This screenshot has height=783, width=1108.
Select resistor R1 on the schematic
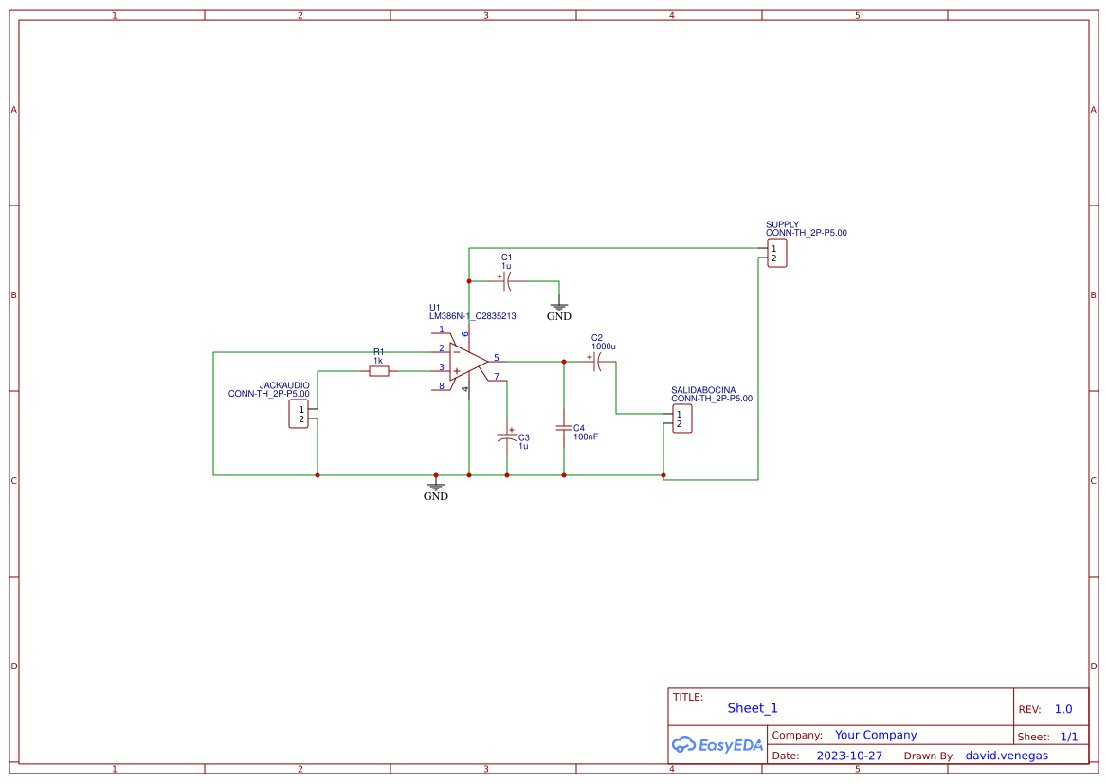(378, 371)
